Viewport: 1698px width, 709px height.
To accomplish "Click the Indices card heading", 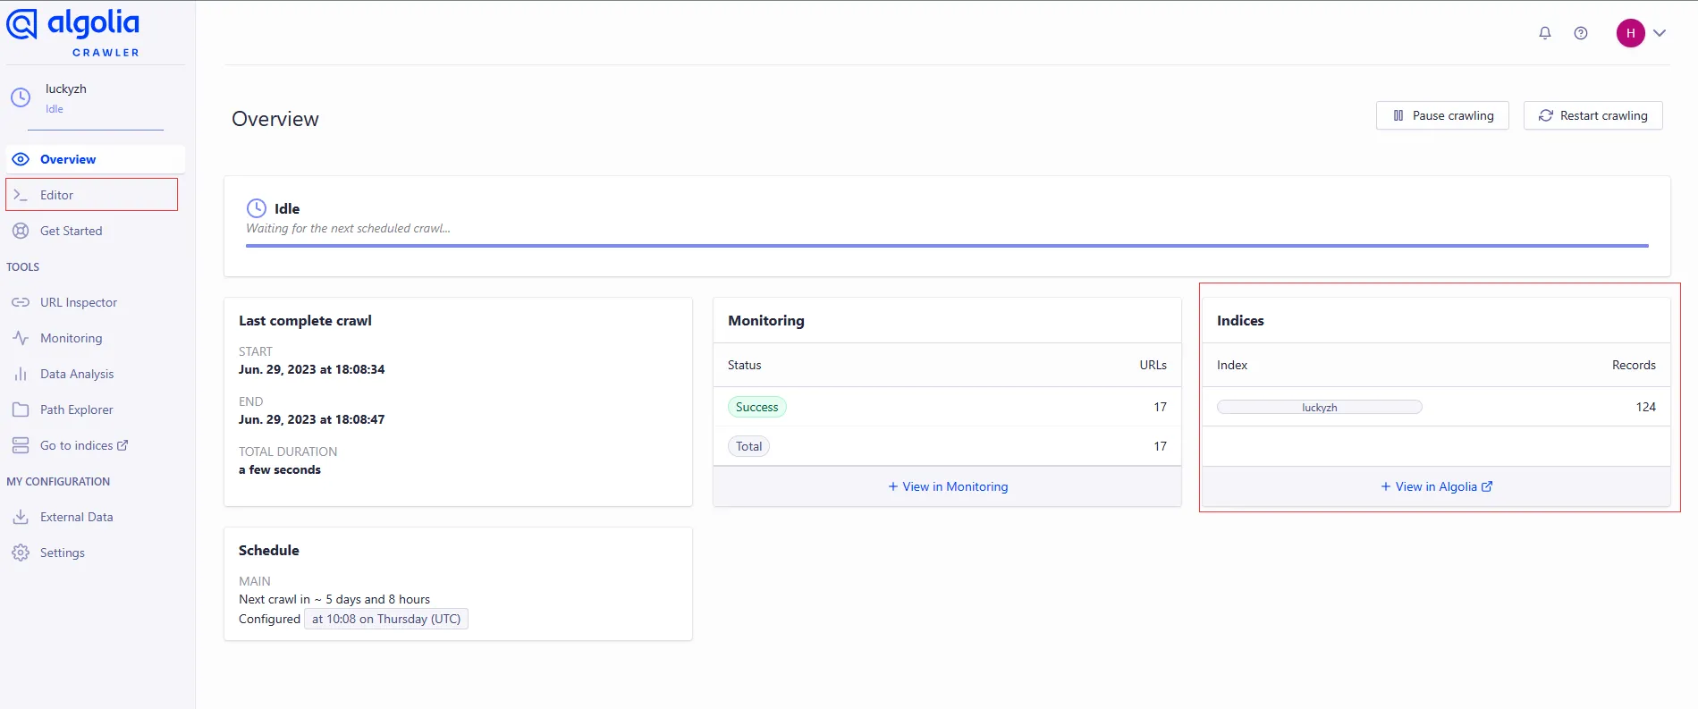I will click(x=1240, y=320).
